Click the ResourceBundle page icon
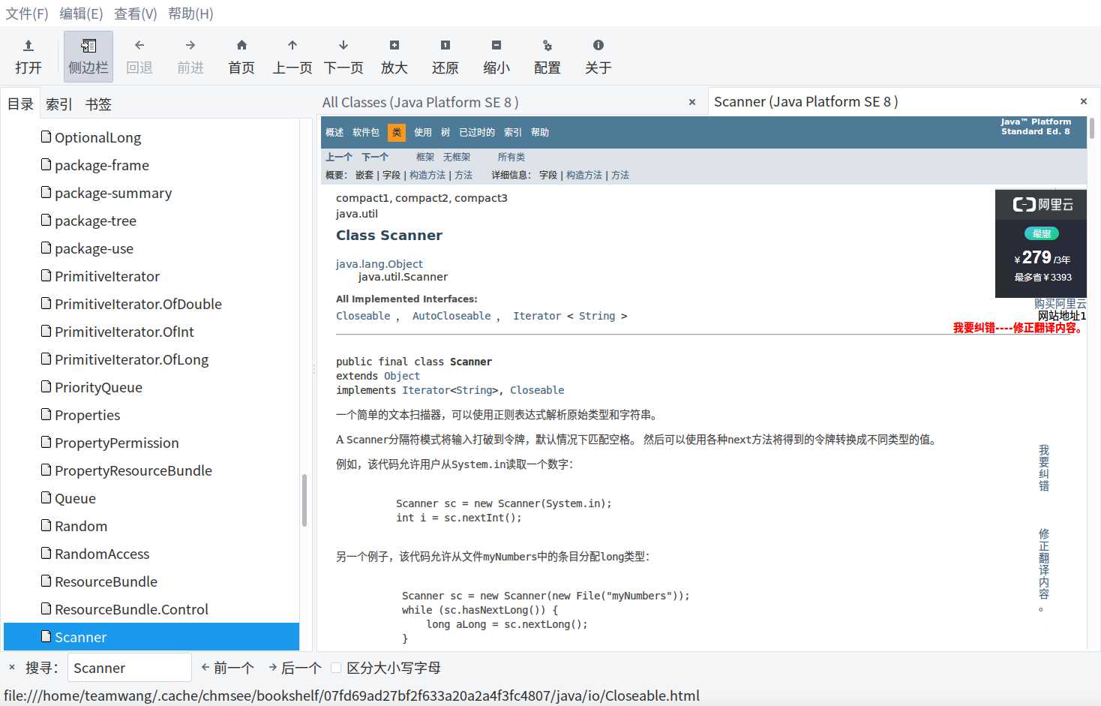 46,581
